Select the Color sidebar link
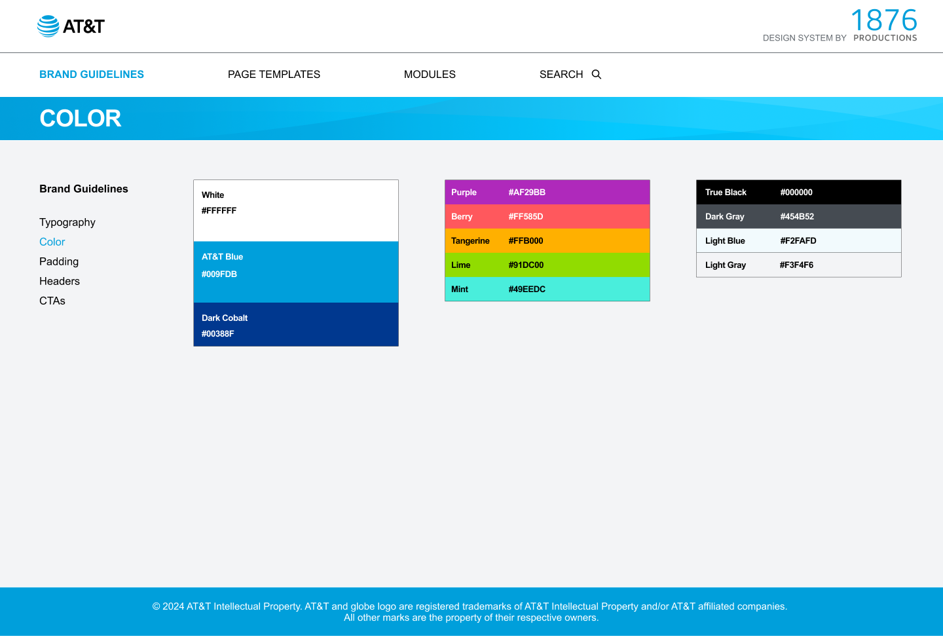 click(52, 242)
